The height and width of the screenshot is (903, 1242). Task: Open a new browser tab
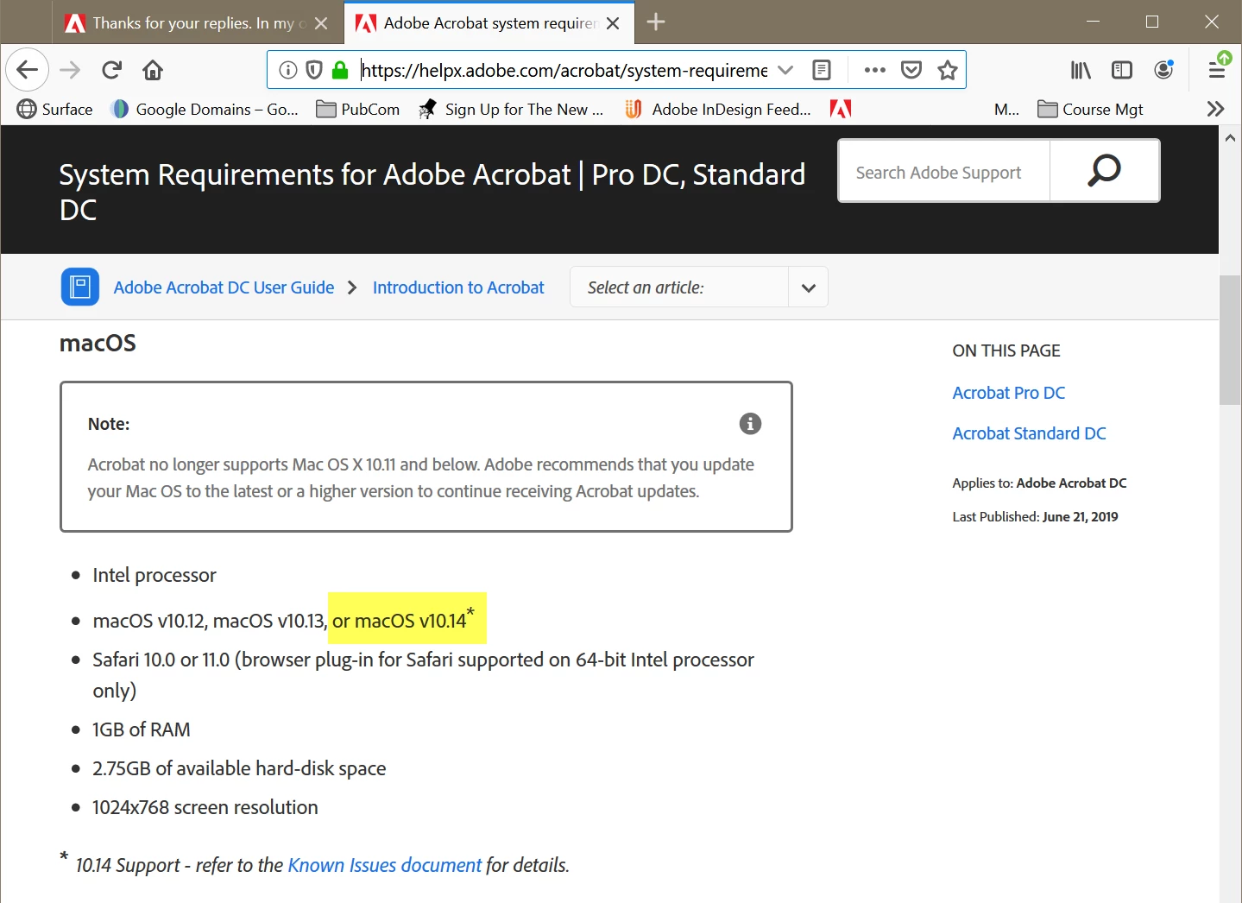coord(656,22)
